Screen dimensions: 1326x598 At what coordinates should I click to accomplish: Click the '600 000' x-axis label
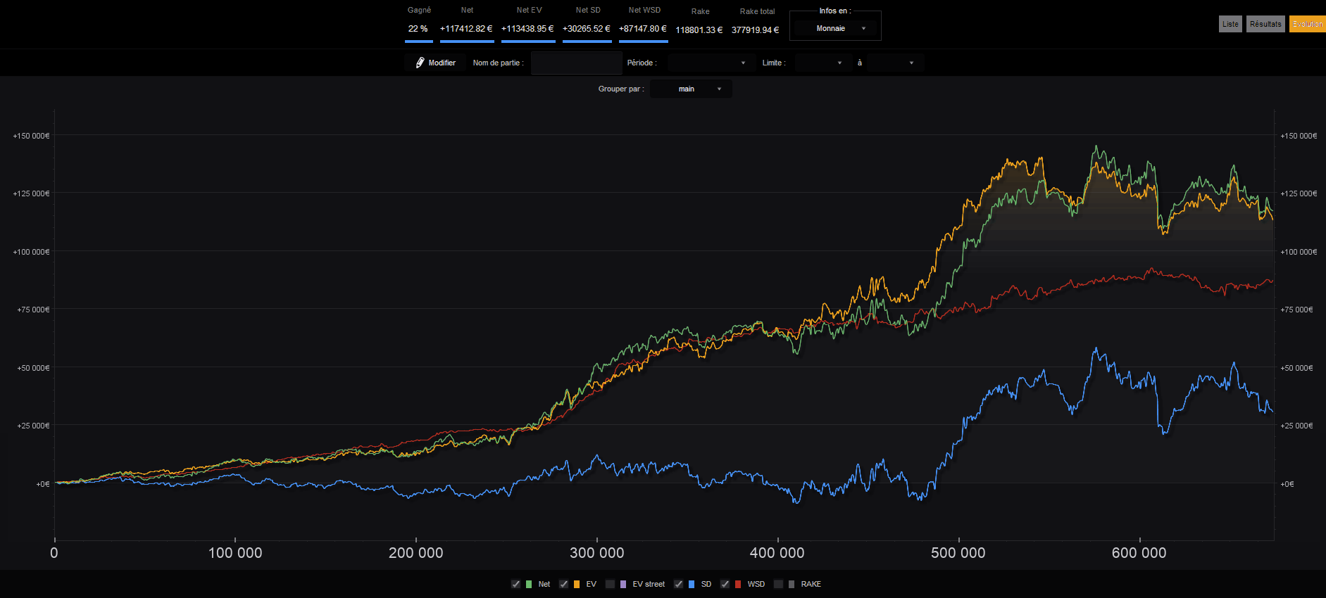(x=1139, y=553)
